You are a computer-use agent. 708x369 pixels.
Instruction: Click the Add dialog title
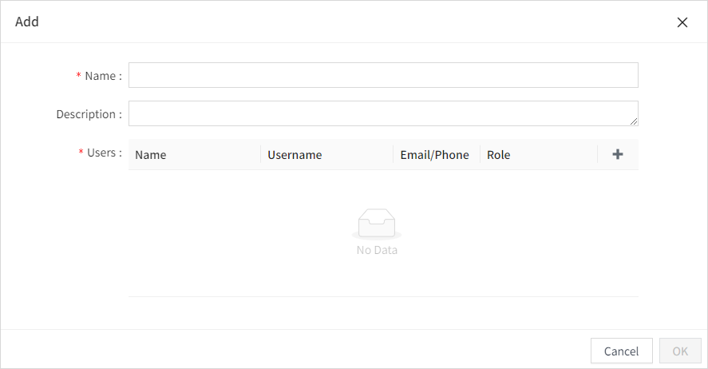pyautogui.click(x=27, y=22)
